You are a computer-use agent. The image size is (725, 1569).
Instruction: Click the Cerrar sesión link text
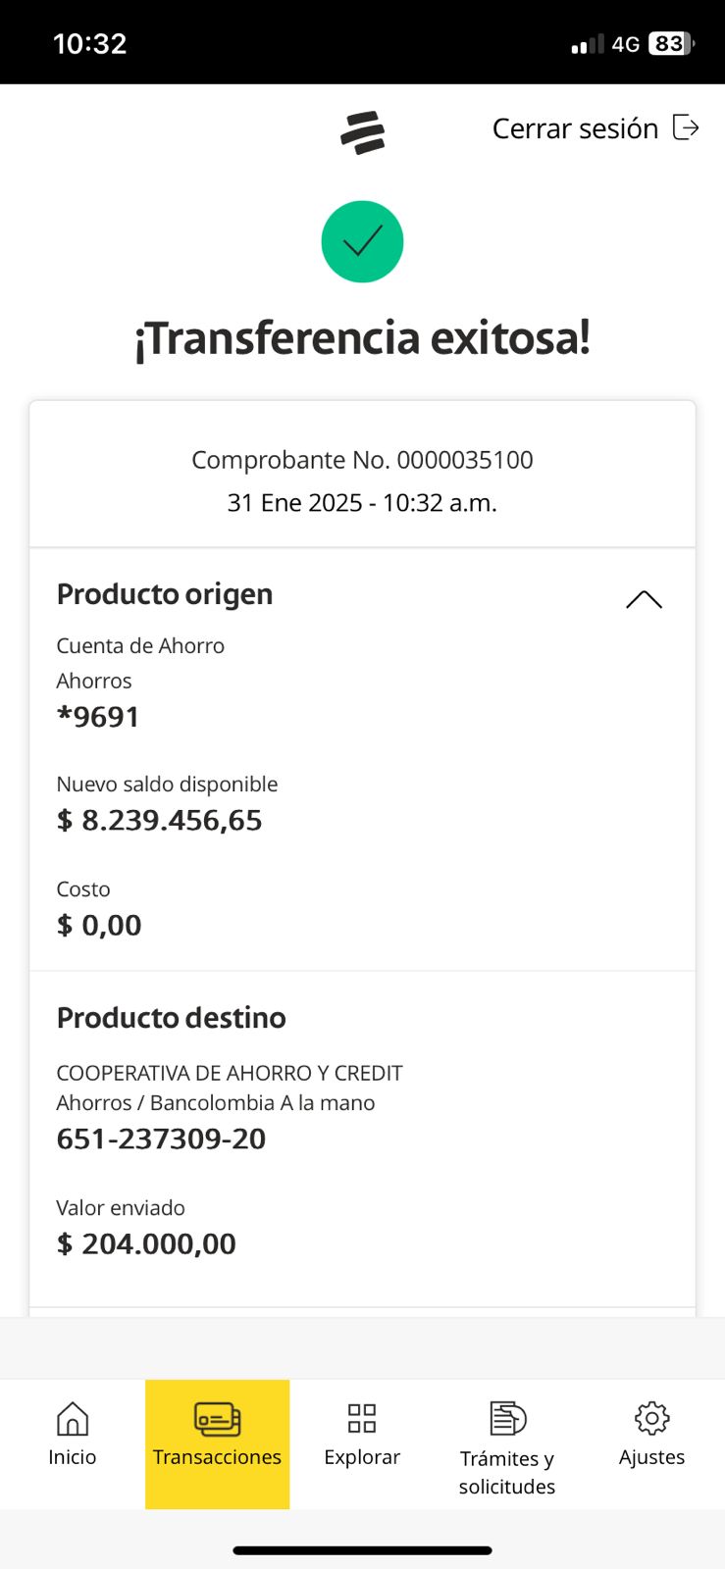[575, 128]
